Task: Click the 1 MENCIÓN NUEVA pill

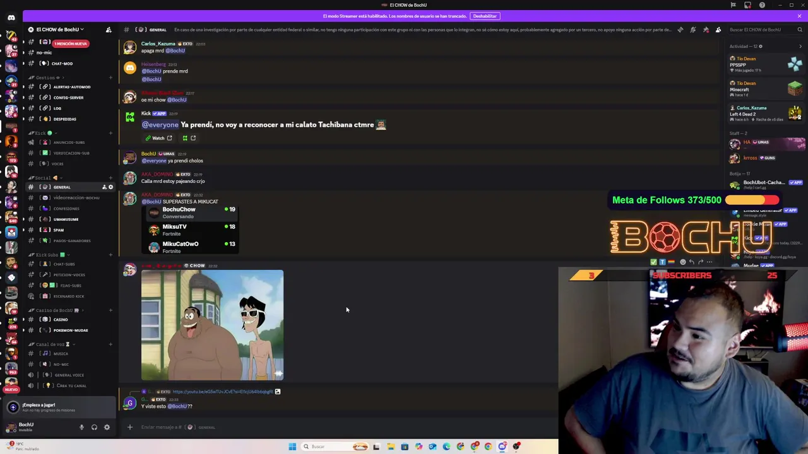Action: (x=71, y=44)
